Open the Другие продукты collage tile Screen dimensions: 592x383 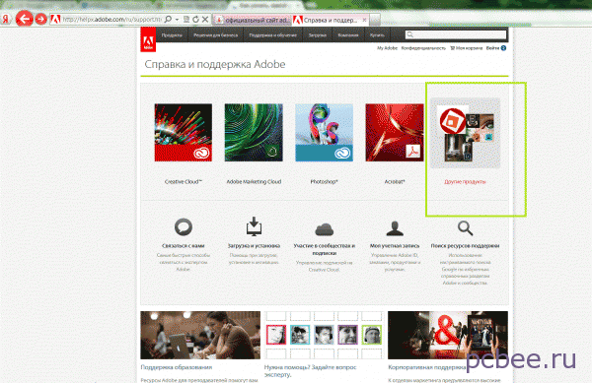pyautogui.click(x=465, y=133)
